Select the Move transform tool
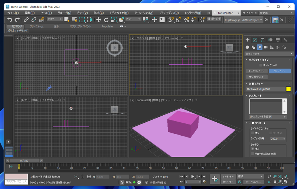This screenshot has height=189, width=297. coord(99,20)
